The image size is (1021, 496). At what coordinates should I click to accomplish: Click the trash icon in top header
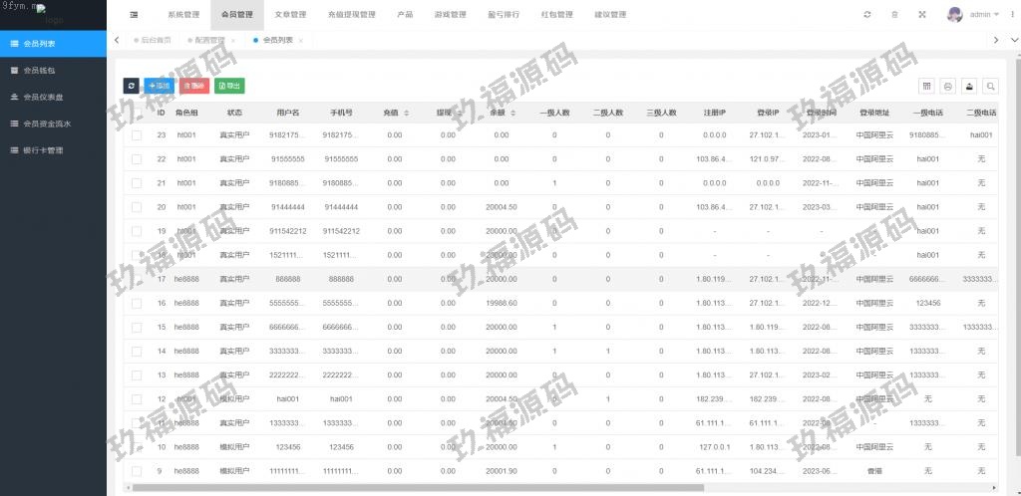click(894, 15)
